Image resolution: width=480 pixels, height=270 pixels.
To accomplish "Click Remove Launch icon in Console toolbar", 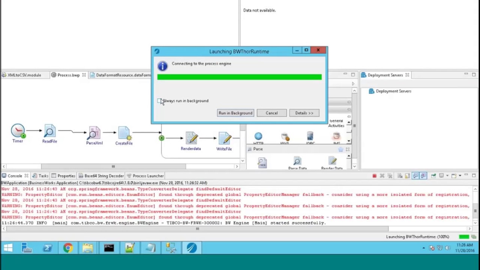I will pos(382,176).
